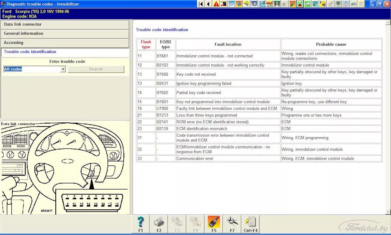391x235 pixels.
Task: Open the General information section
Action: click(65, 33)
